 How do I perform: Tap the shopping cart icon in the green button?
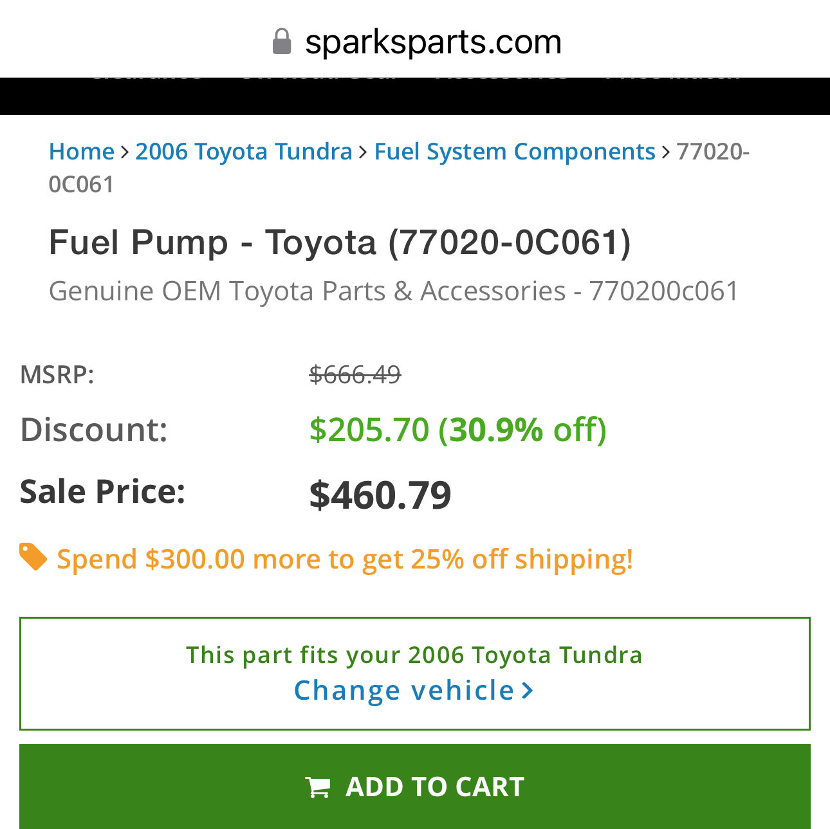(x=318, y=787)
